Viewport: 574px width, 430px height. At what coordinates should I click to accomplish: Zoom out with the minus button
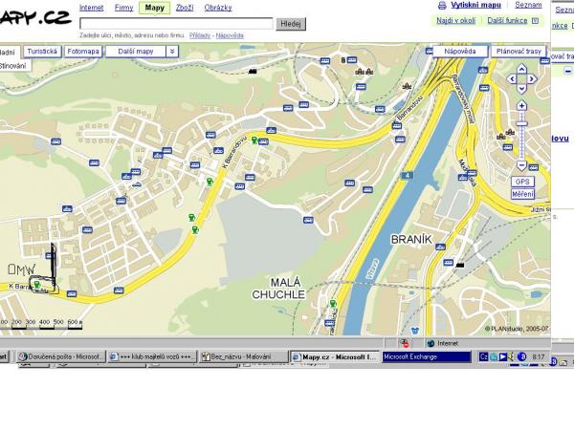521,165
